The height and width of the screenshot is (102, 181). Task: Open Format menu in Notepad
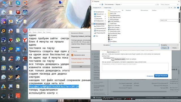[40, 32]
